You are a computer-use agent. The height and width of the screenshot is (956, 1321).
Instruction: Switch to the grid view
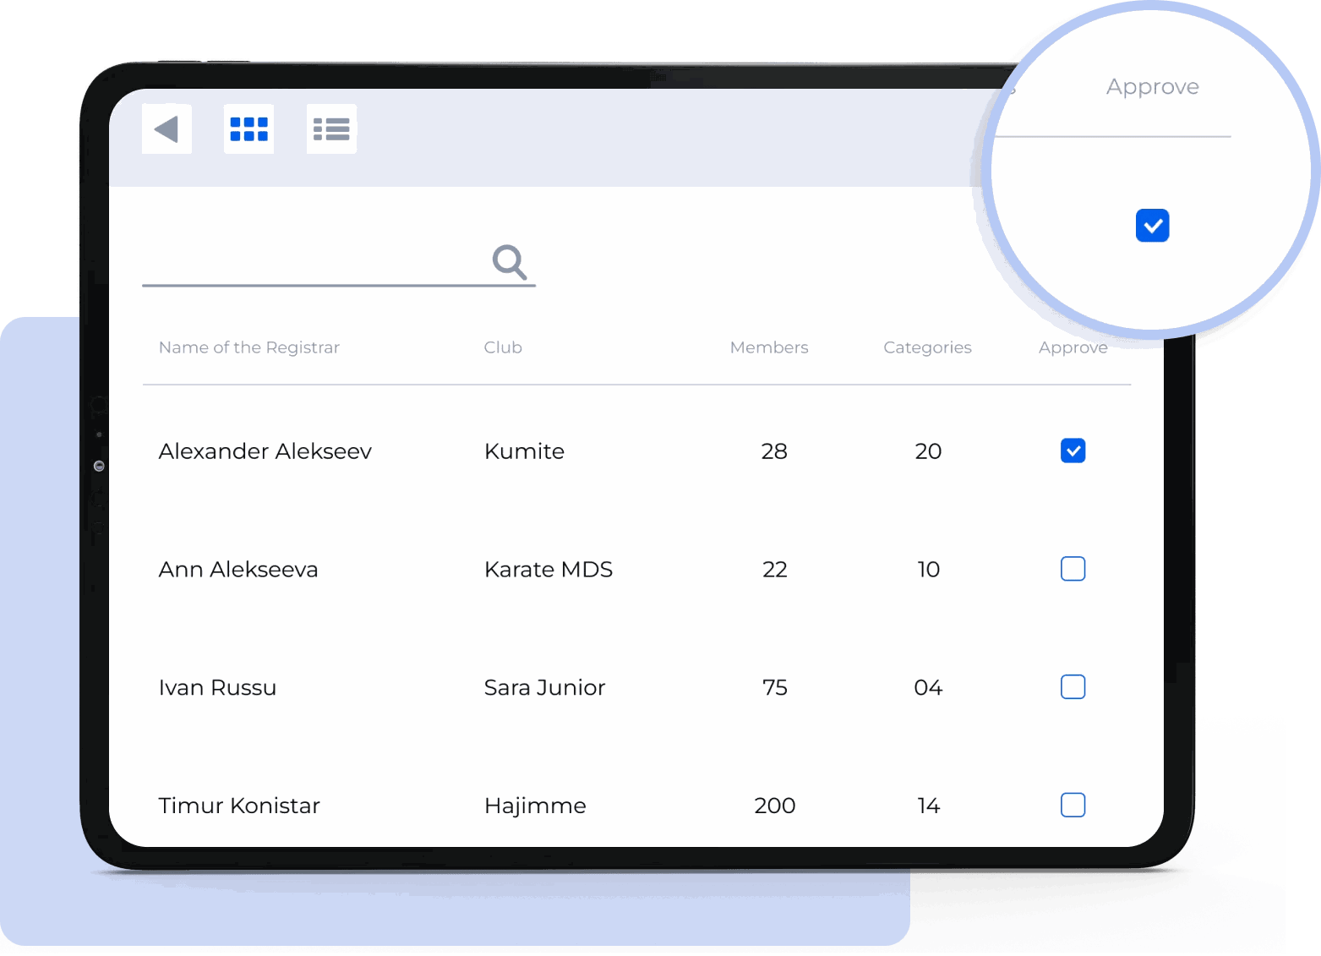(x=248, y=129)
